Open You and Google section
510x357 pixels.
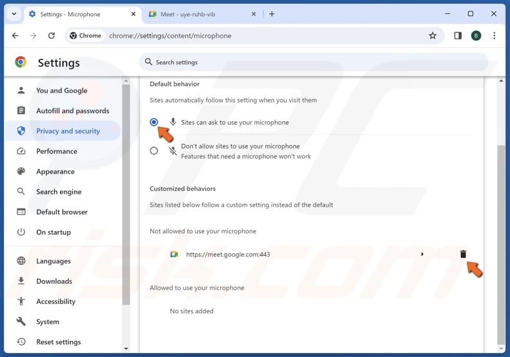click(x=63, y=90)
